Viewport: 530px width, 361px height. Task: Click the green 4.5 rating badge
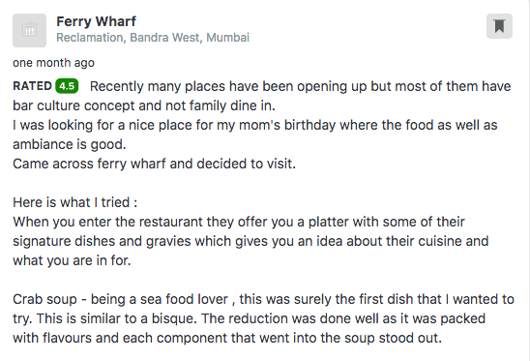67,86
